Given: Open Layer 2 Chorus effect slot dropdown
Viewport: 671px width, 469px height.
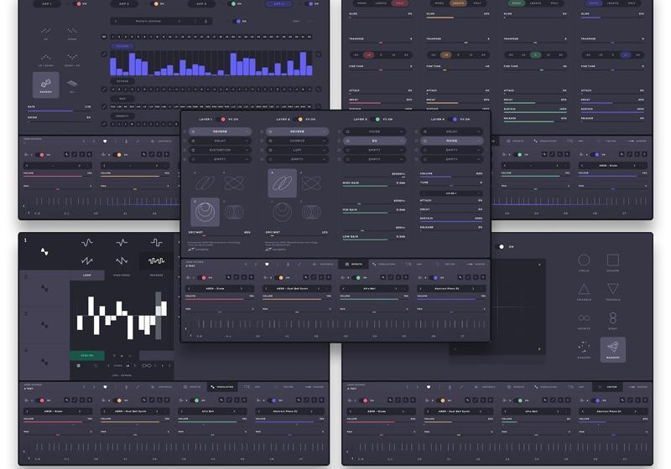Looking at the screenshot, I should click(297, 141).
